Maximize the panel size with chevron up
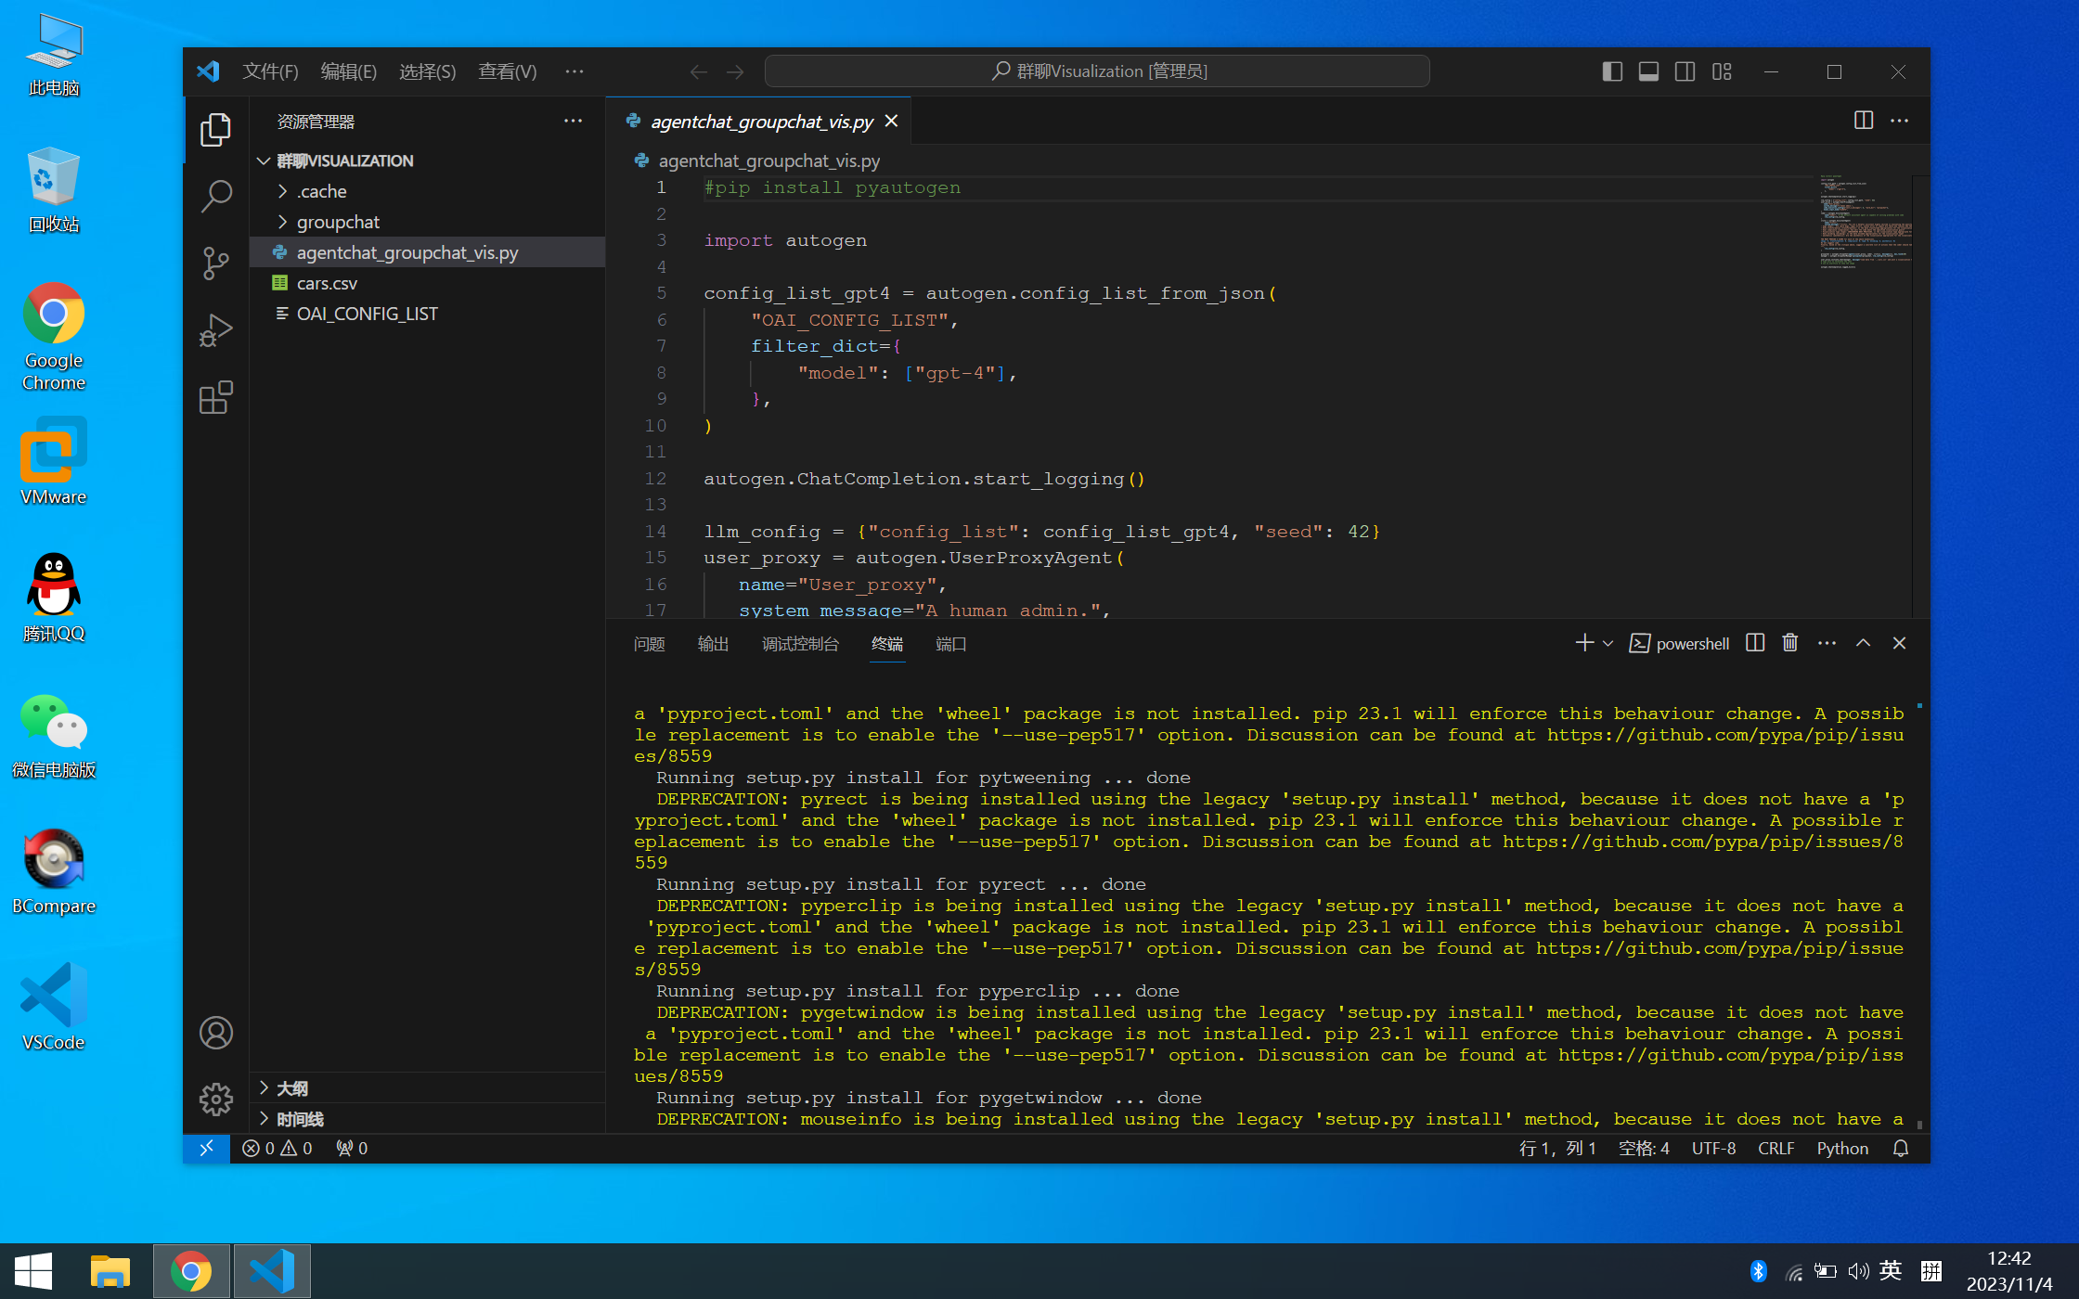 (1863, 643)
